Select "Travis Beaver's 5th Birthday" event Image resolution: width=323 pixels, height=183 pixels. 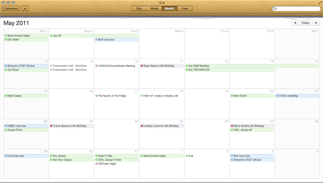coord(71,126)
